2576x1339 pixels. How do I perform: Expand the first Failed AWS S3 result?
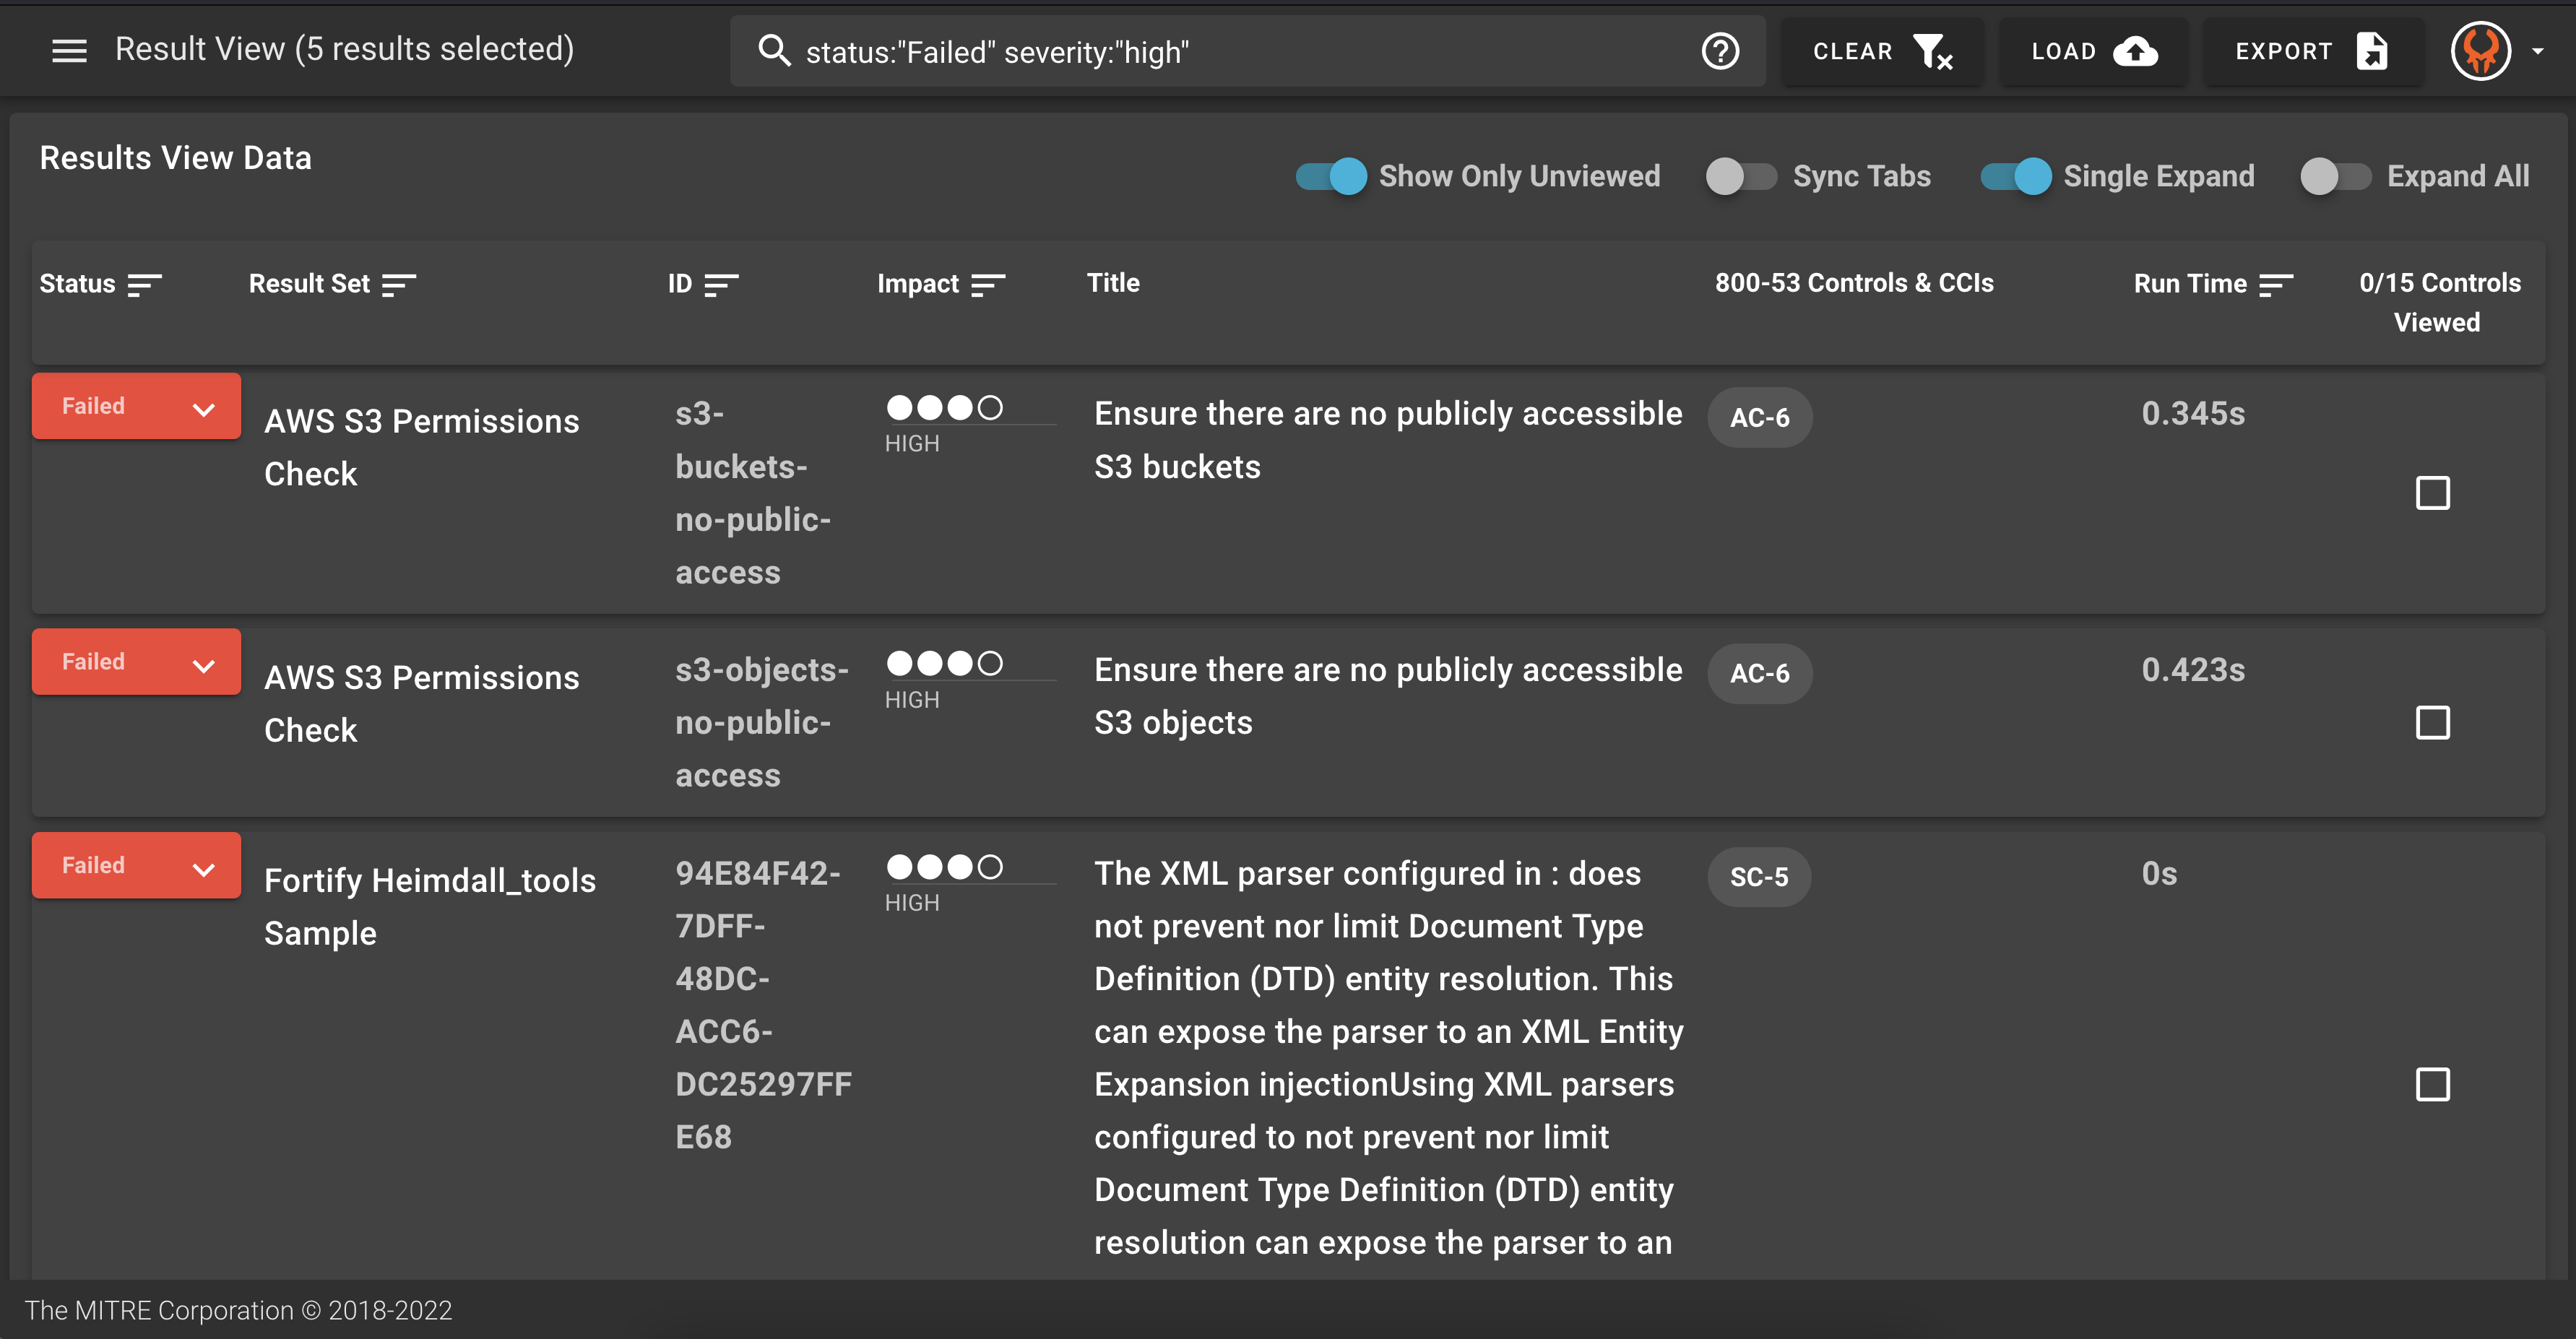[203, 409]
